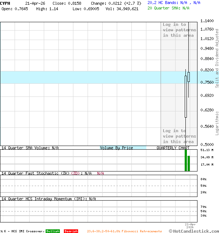Click the tall previous quarter candlestick
Screen dimensions: 219x233
(x=186, y=96)
